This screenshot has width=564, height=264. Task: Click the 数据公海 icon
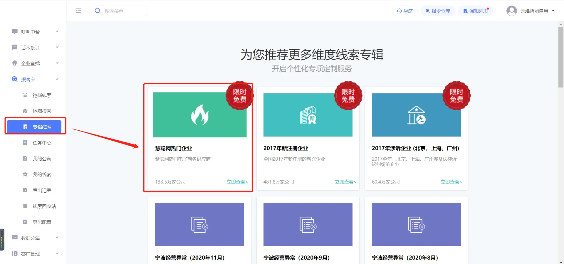[x=15, y=238]
